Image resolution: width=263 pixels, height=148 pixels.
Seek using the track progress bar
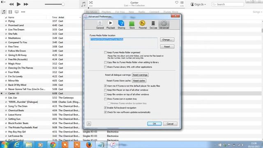[136, 8]
